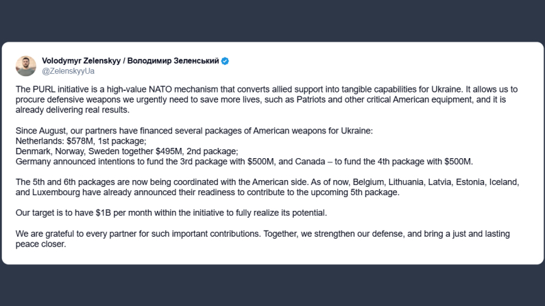Click Zelenskyy's profile avatar picture
545x306 pixels.
pyautogui.click(x=26, y=66)
